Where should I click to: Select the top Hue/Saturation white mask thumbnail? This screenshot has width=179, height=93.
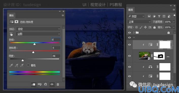165,45
